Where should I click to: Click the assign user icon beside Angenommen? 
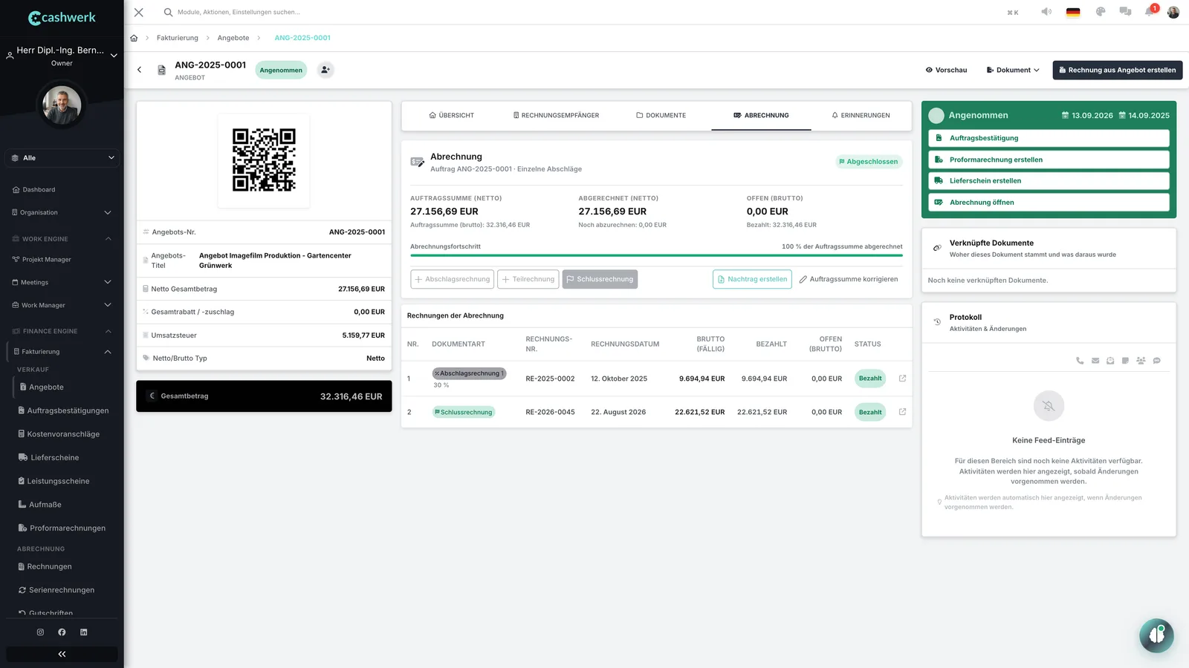[325, 70]
